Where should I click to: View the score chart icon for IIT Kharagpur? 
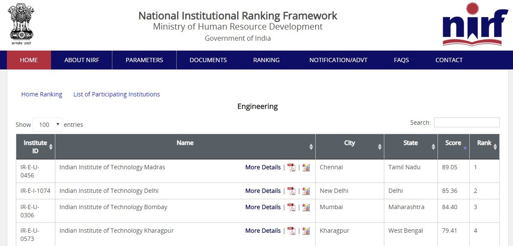point(306,231)
